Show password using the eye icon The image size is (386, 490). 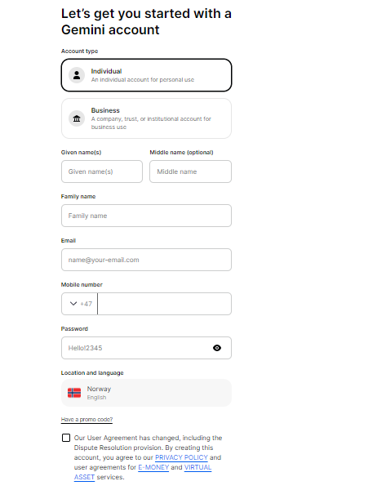point(217,348)
